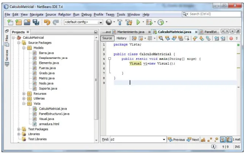
Task: Click the Toggle Bookmark icon
Action: 208,38
